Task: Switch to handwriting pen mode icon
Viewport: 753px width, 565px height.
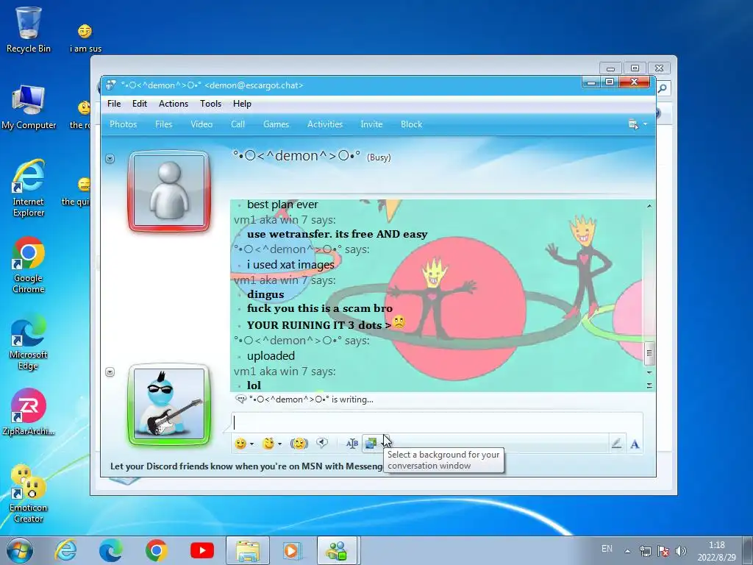Action: (x=617, y=444)
